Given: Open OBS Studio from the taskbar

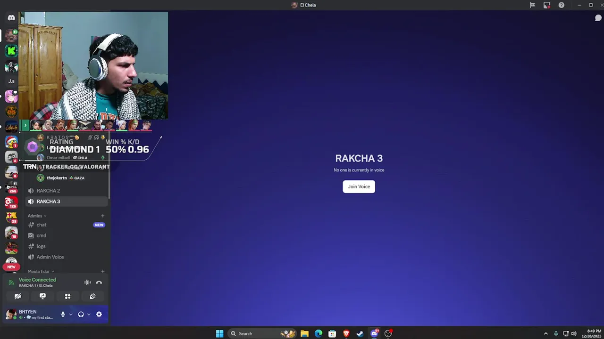Looking at the screenshot, I should click(388, 333).
